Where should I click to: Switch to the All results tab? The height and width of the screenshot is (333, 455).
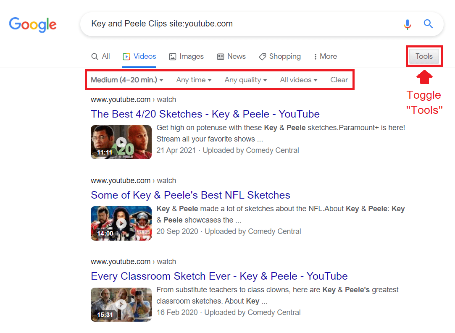[x=100, y=56]
